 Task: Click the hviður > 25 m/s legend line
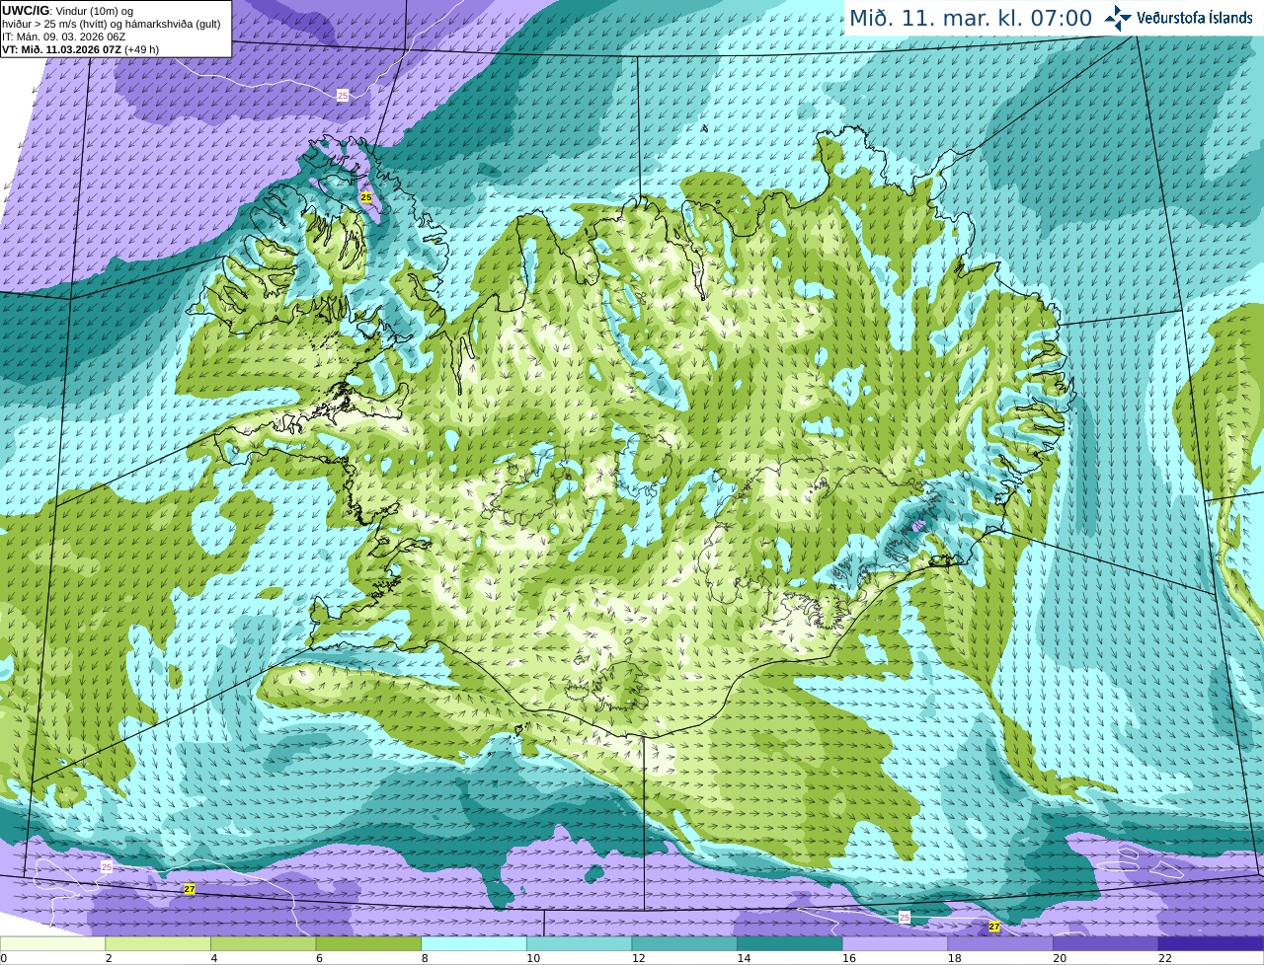(x=111, y=24)
